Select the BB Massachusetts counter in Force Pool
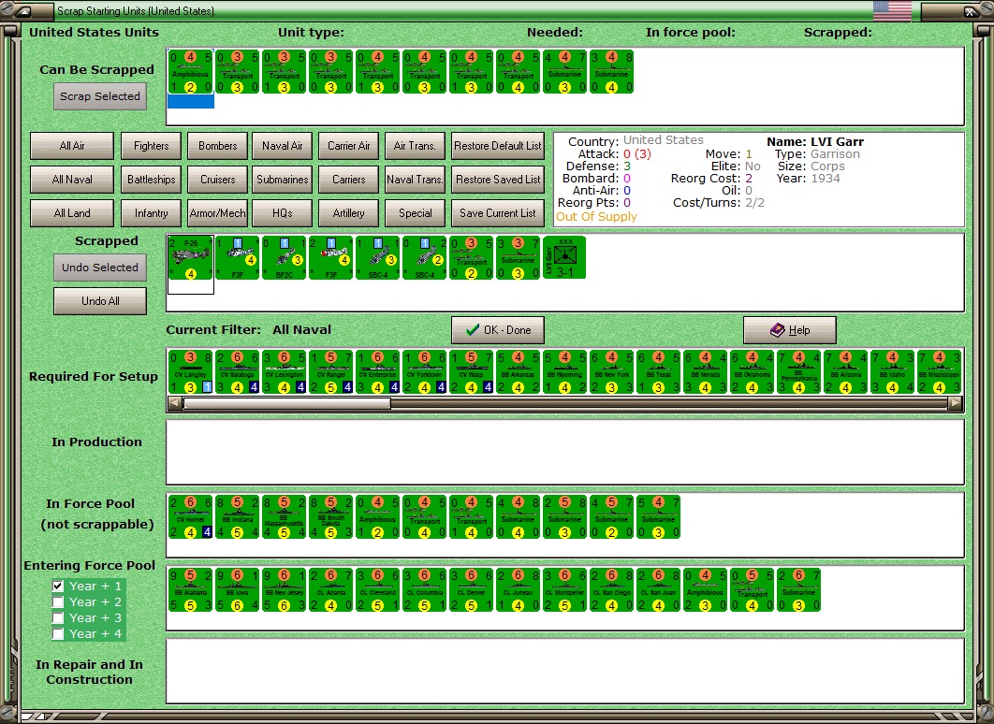 284,517
